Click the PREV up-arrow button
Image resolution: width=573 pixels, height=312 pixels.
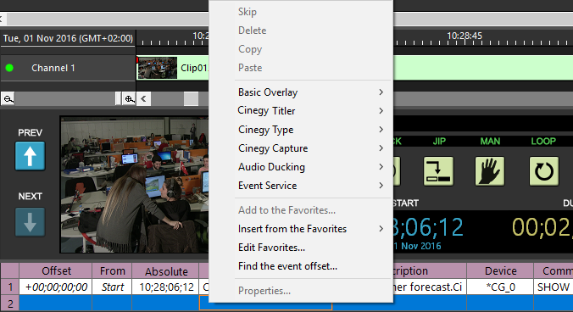[x=30, y=156]
